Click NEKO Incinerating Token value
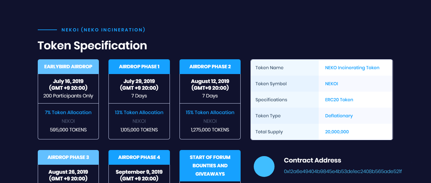431x183 pixels. (x=352, y=68)
